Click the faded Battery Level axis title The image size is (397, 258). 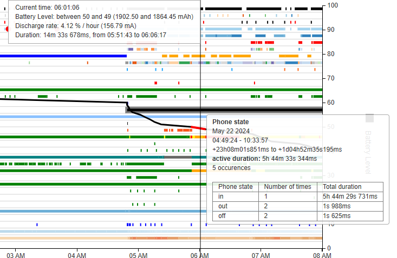tap(368, 152)
